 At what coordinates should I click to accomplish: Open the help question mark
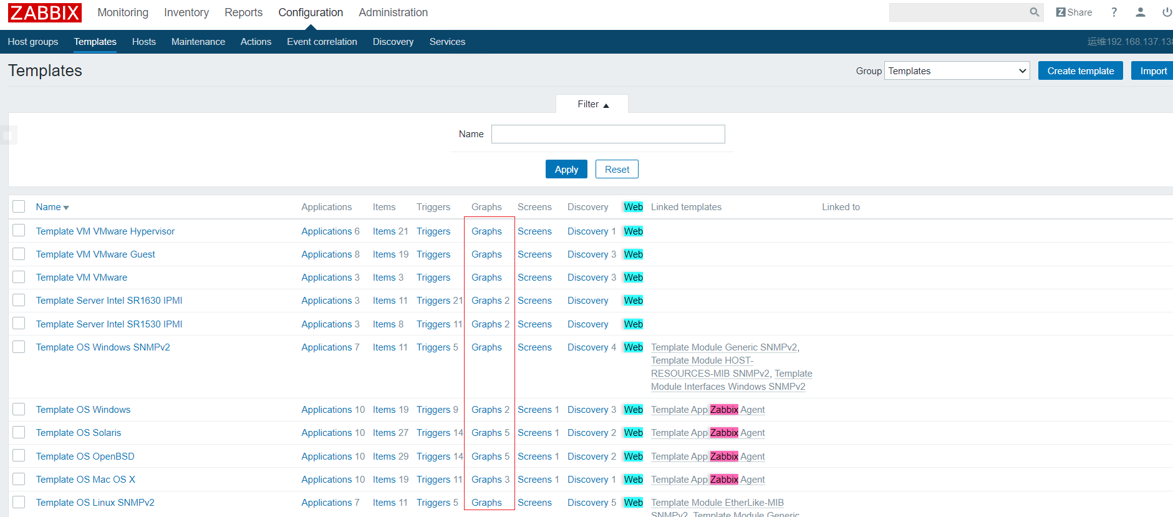tap(1114, 12)
